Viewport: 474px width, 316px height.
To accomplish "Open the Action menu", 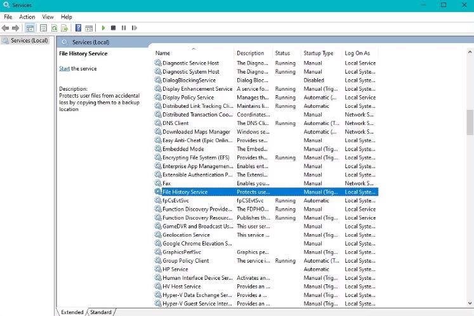I will click(27, 17).
